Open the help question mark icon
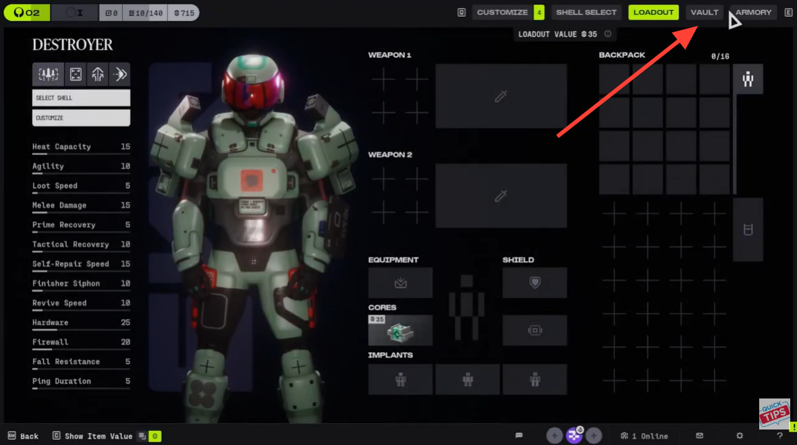 click(779, 436)
